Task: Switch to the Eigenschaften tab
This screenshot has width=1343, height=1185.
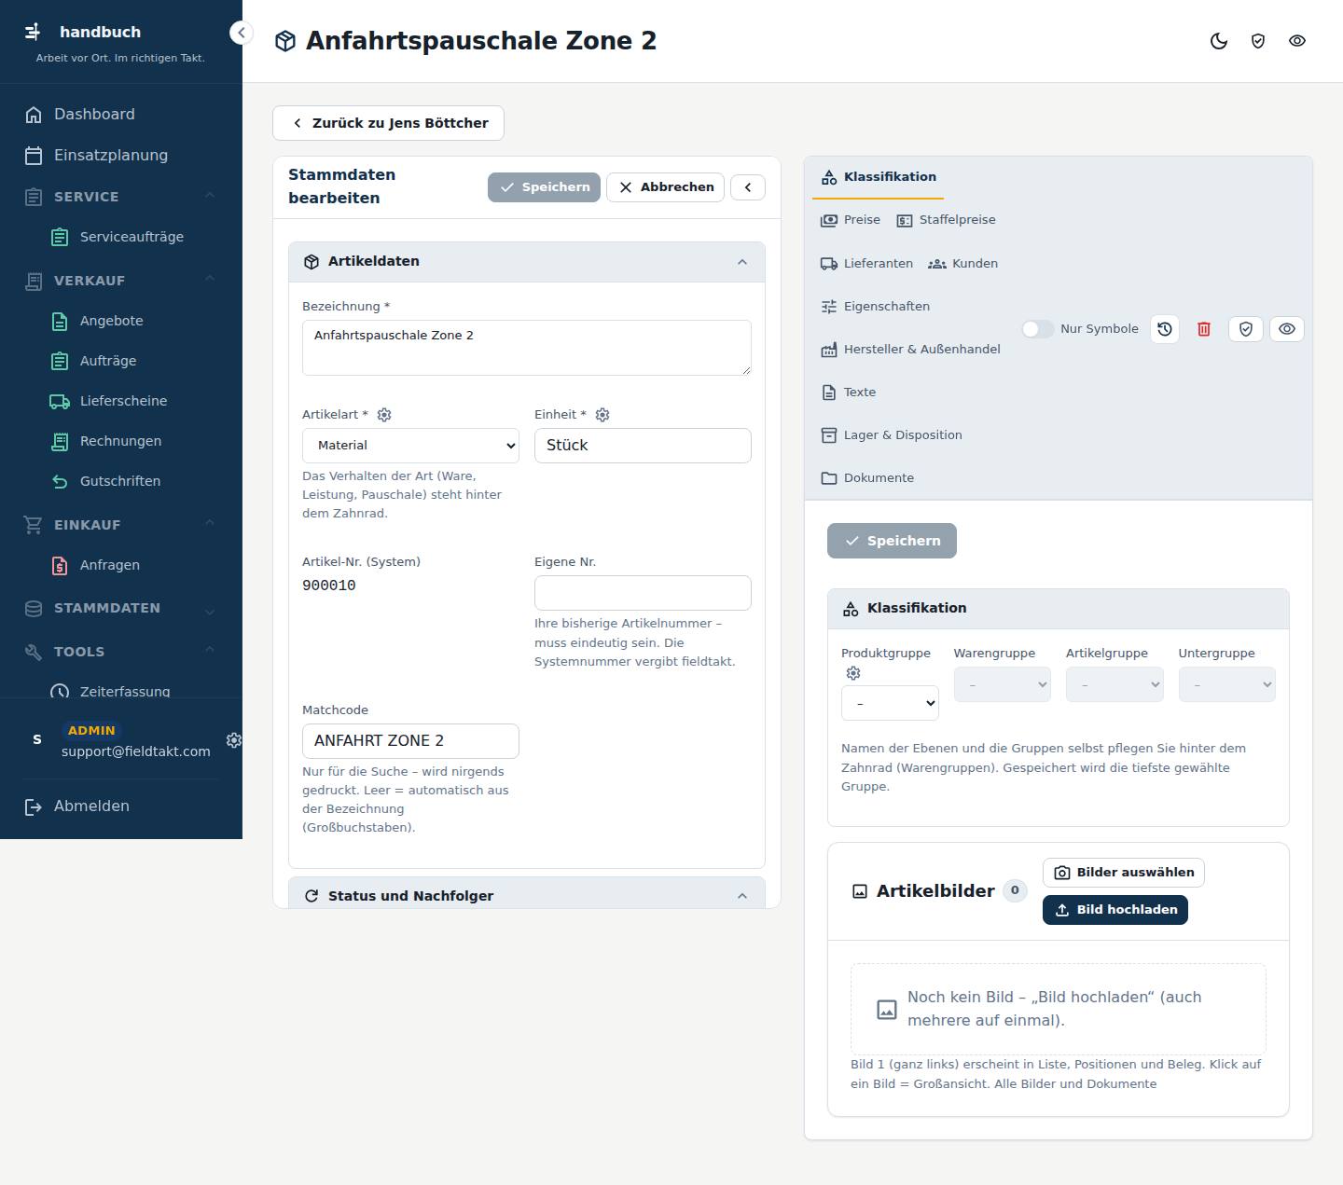Action: coord(875,307)
